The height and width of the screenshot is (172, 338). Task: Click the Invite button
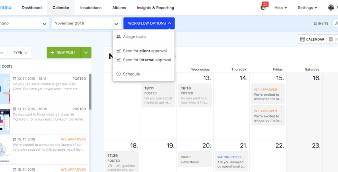coord(321,24)
